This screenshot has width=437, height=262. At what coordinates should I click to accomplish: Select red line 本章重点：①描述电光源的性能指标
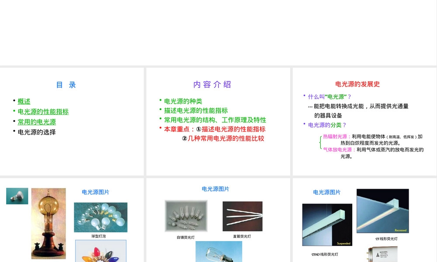(x=215, y=129)
